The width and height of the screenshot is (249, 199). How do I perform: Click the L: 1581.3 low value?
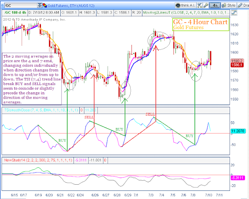coord(105,12)
